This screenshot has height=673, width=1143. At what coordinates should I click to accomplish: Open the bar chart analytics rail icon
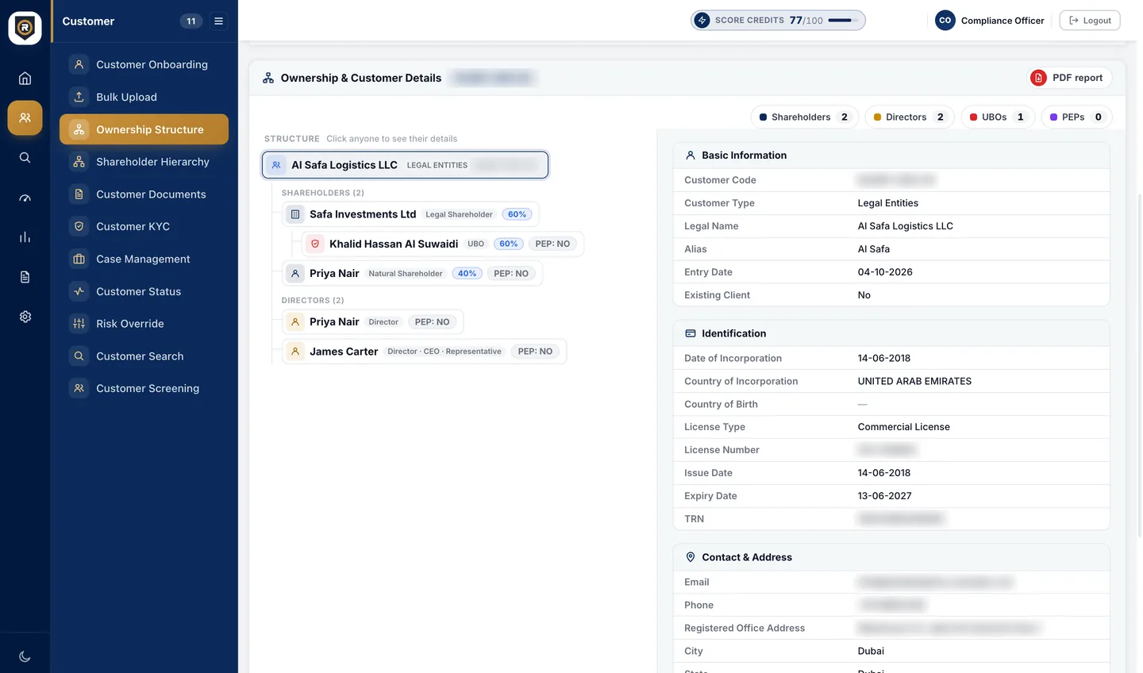(25, 237)
